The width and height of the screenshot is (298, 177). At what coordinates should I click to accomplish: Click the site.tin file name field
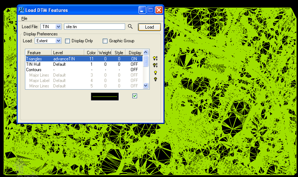tap(94, 27)
